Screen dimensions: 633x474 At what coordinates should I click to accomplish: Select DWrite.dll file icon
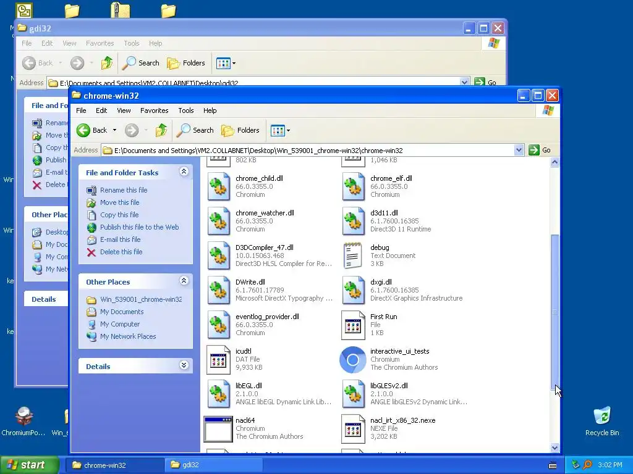219,290
